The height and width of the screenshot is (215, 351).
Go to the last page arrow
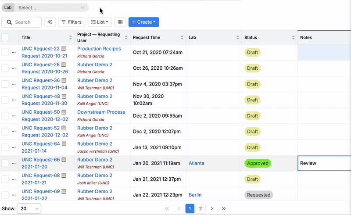224,208
